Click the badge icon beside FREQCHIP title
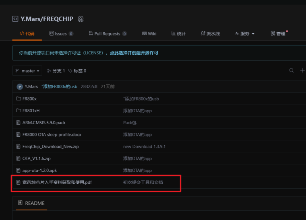The width and height of the screenshot is (306, 220). pyautogui.click(x=81, y=19)
